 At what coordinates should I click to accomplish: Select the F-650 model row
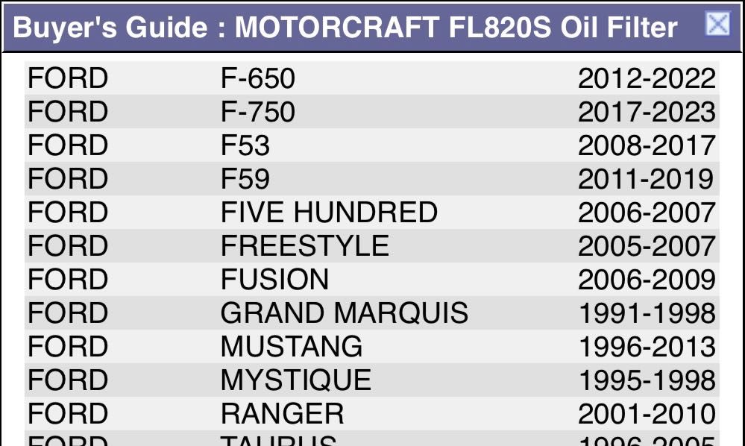pos(258,78)
